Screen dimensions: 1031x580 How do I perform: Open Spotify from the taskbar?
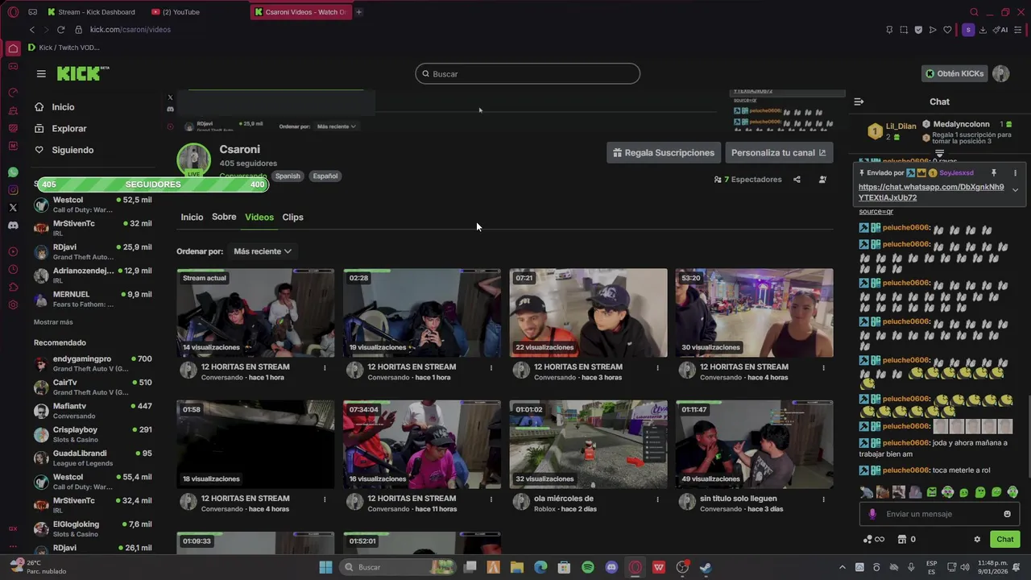(588, 567)
